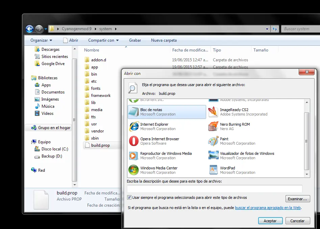Click Nueva carpeta in toolbar
Viewport: 320px width, 229px height.
[x=164, y=40]
